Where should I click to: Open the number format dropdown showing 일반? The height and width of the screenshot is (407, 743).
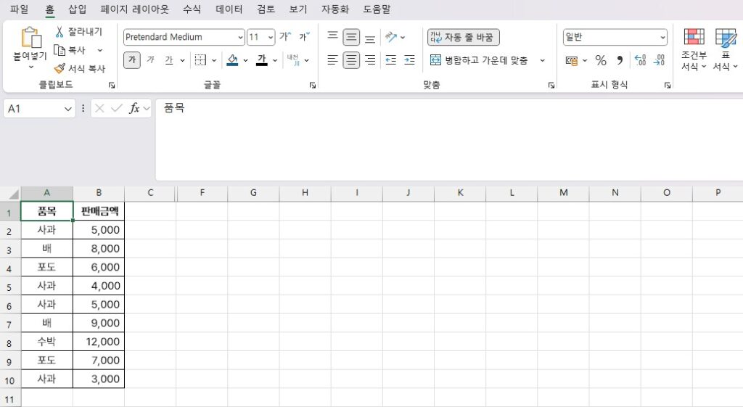click(662, 37)
